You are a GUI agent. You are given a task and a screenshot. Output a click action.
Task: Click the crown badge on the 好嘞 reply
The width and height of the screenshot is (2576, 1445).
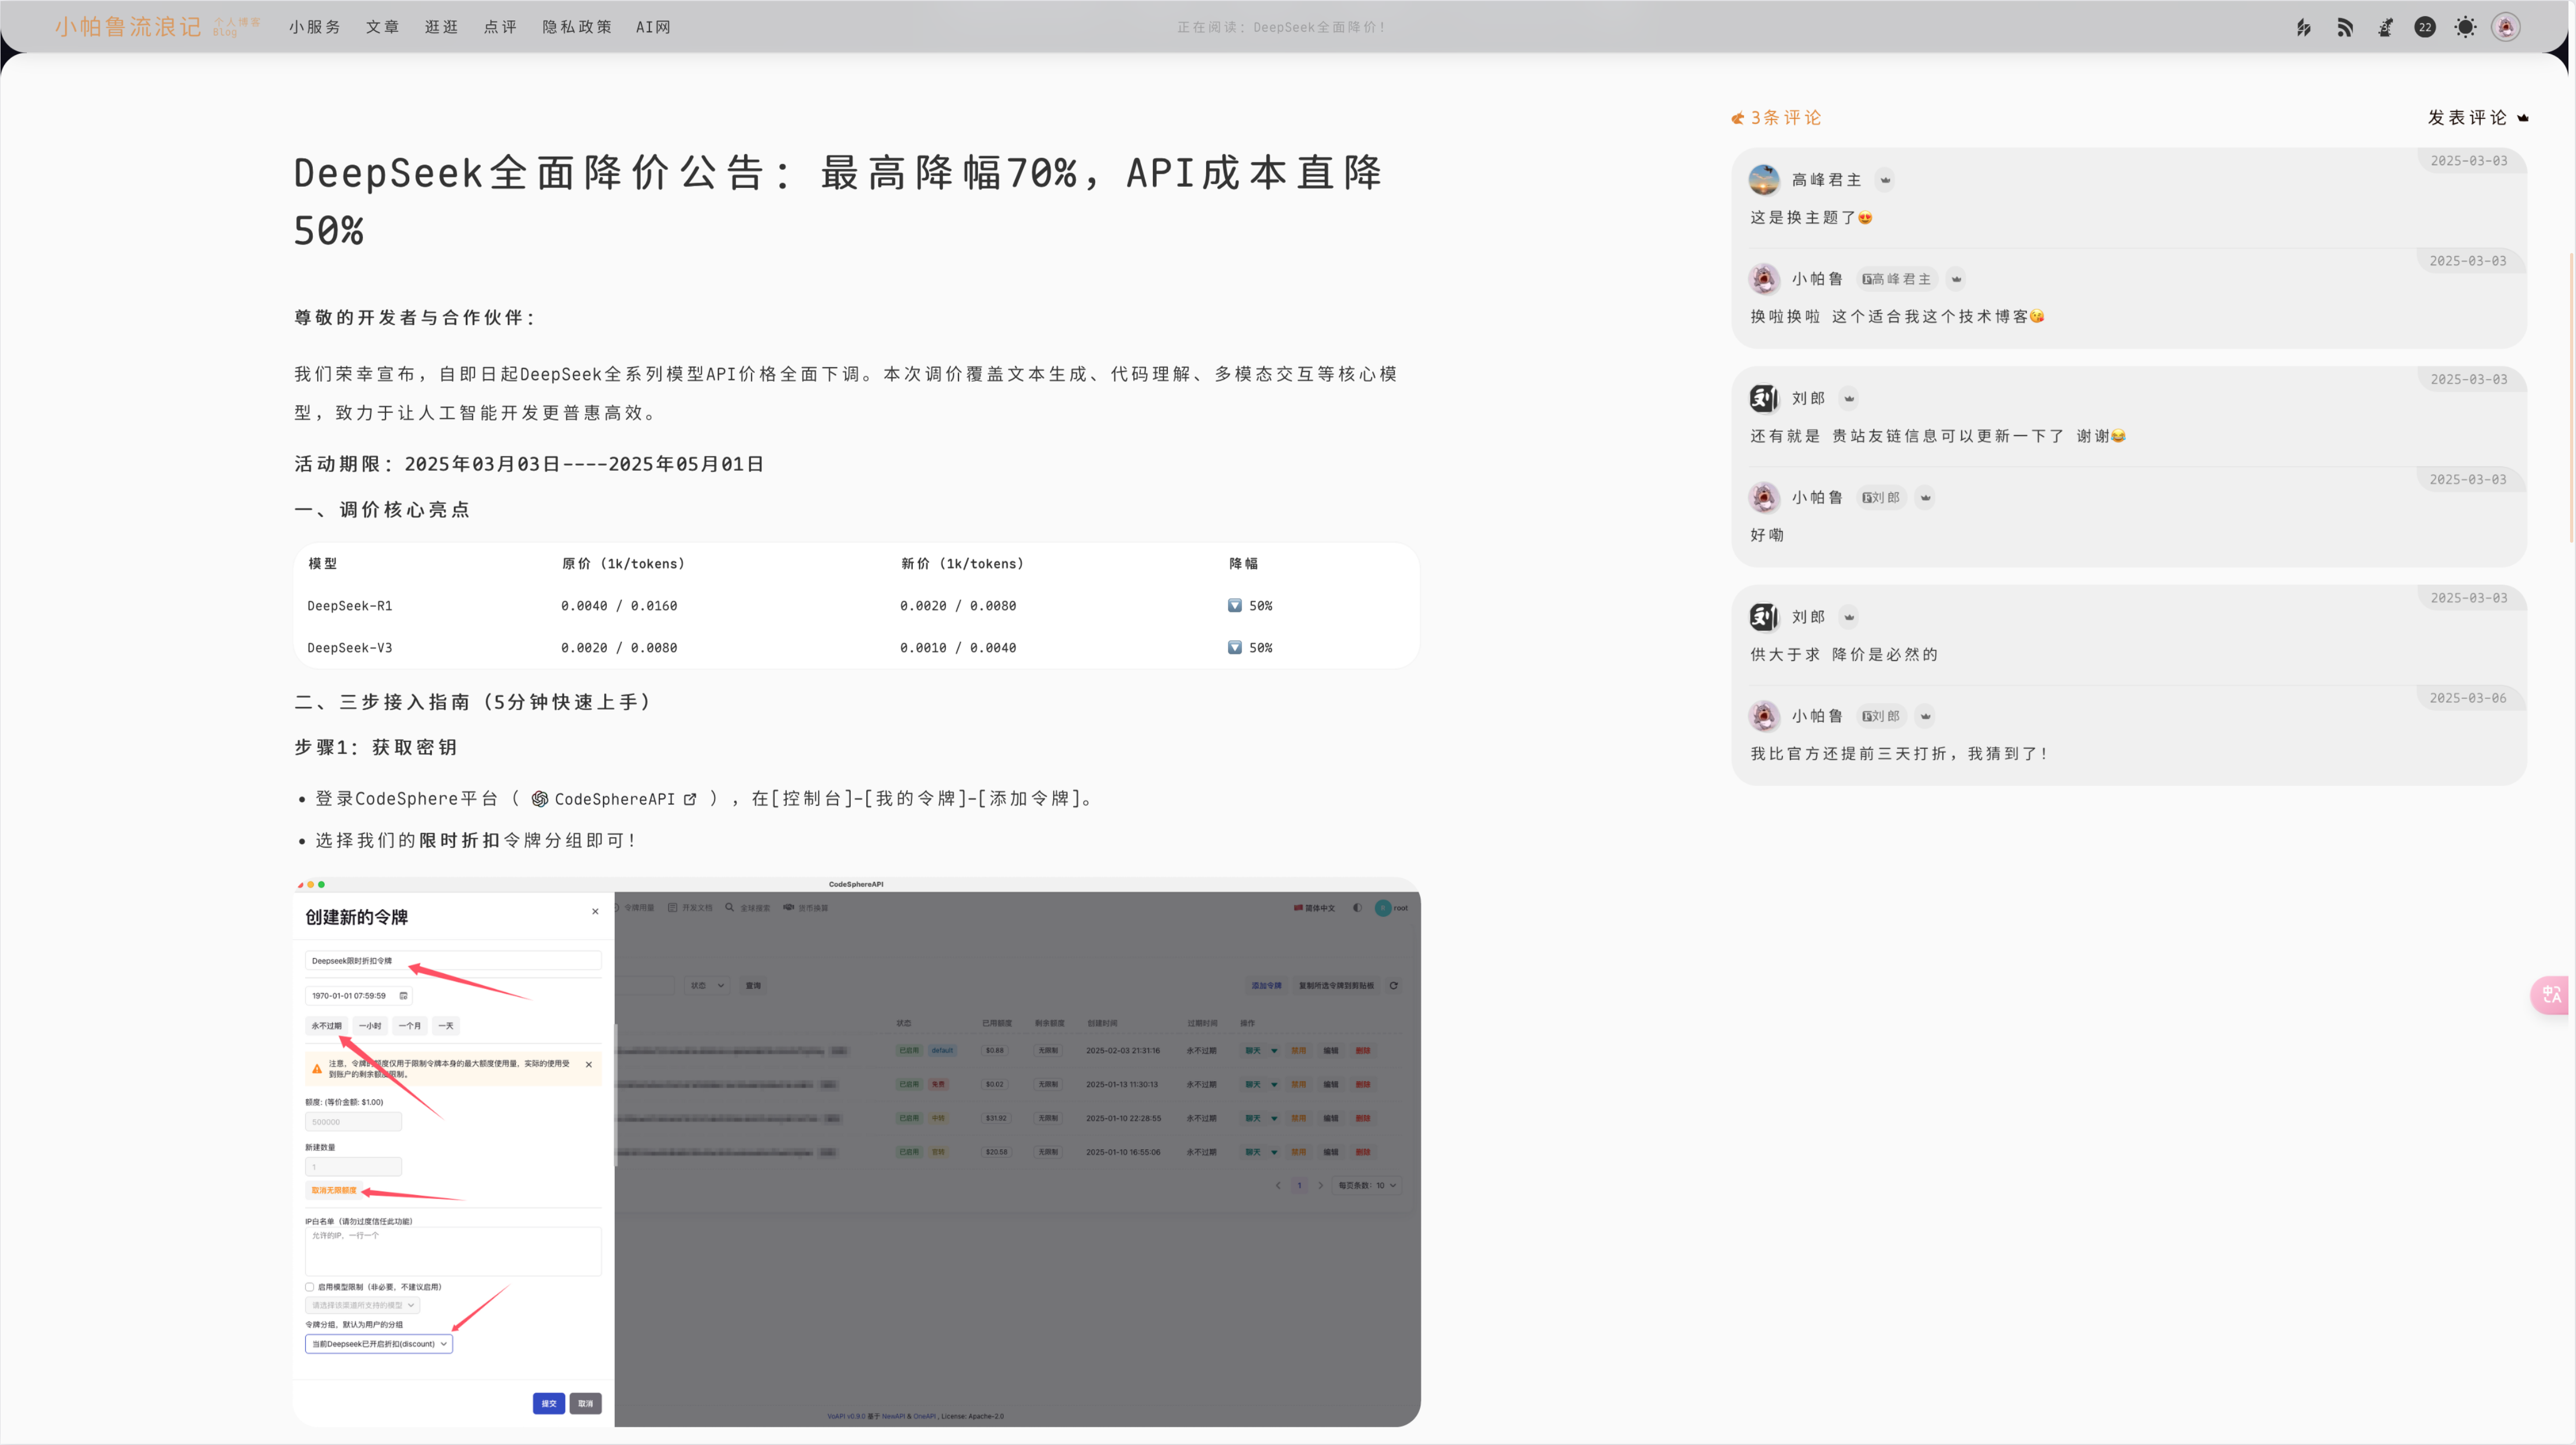1925,497
